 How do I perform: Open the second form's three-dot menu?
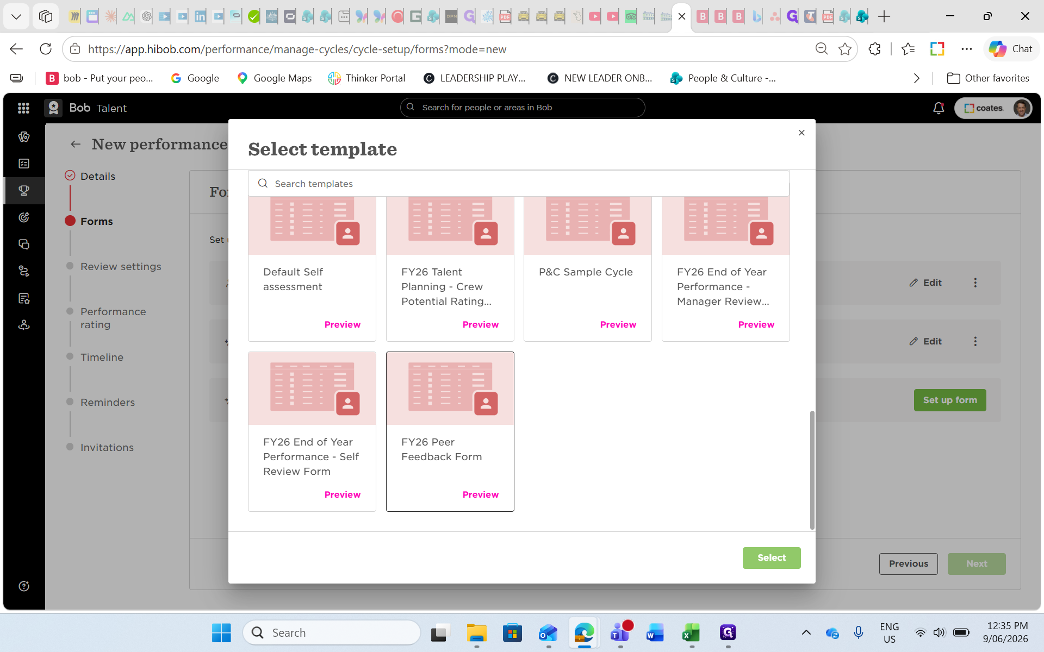coord(975,341)
